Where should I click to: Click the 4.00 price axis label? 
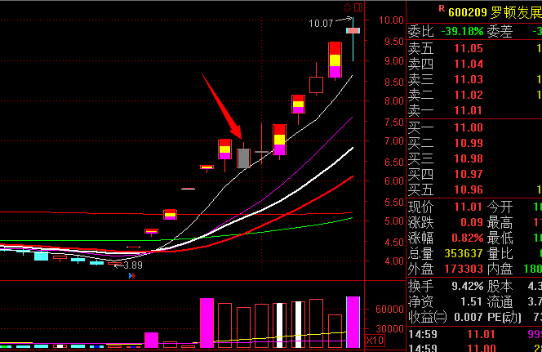(394, 261)
